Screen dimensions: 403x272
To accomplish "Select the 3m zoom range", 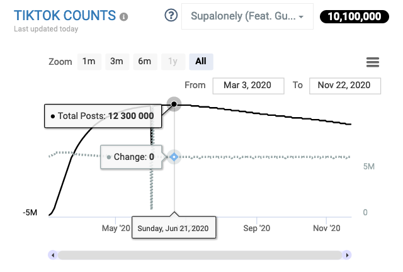I will click(x=116, y=61).
